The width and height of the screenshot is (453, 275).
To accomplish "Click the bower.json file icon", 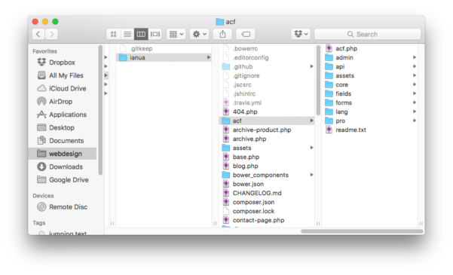I will pyautogui.click(x=226, y=184).
